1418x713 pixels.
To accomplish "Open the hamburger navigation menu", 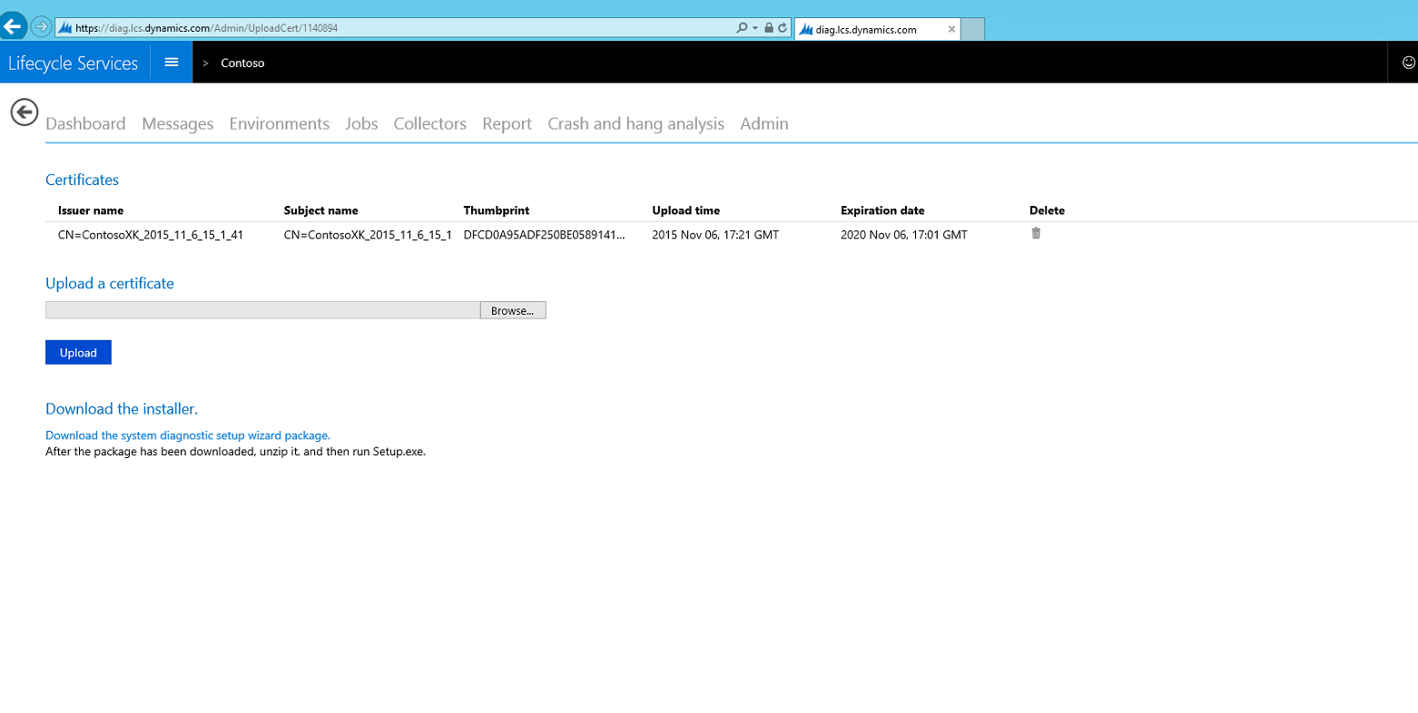I will pyautogui.click(x=172, y=63).
